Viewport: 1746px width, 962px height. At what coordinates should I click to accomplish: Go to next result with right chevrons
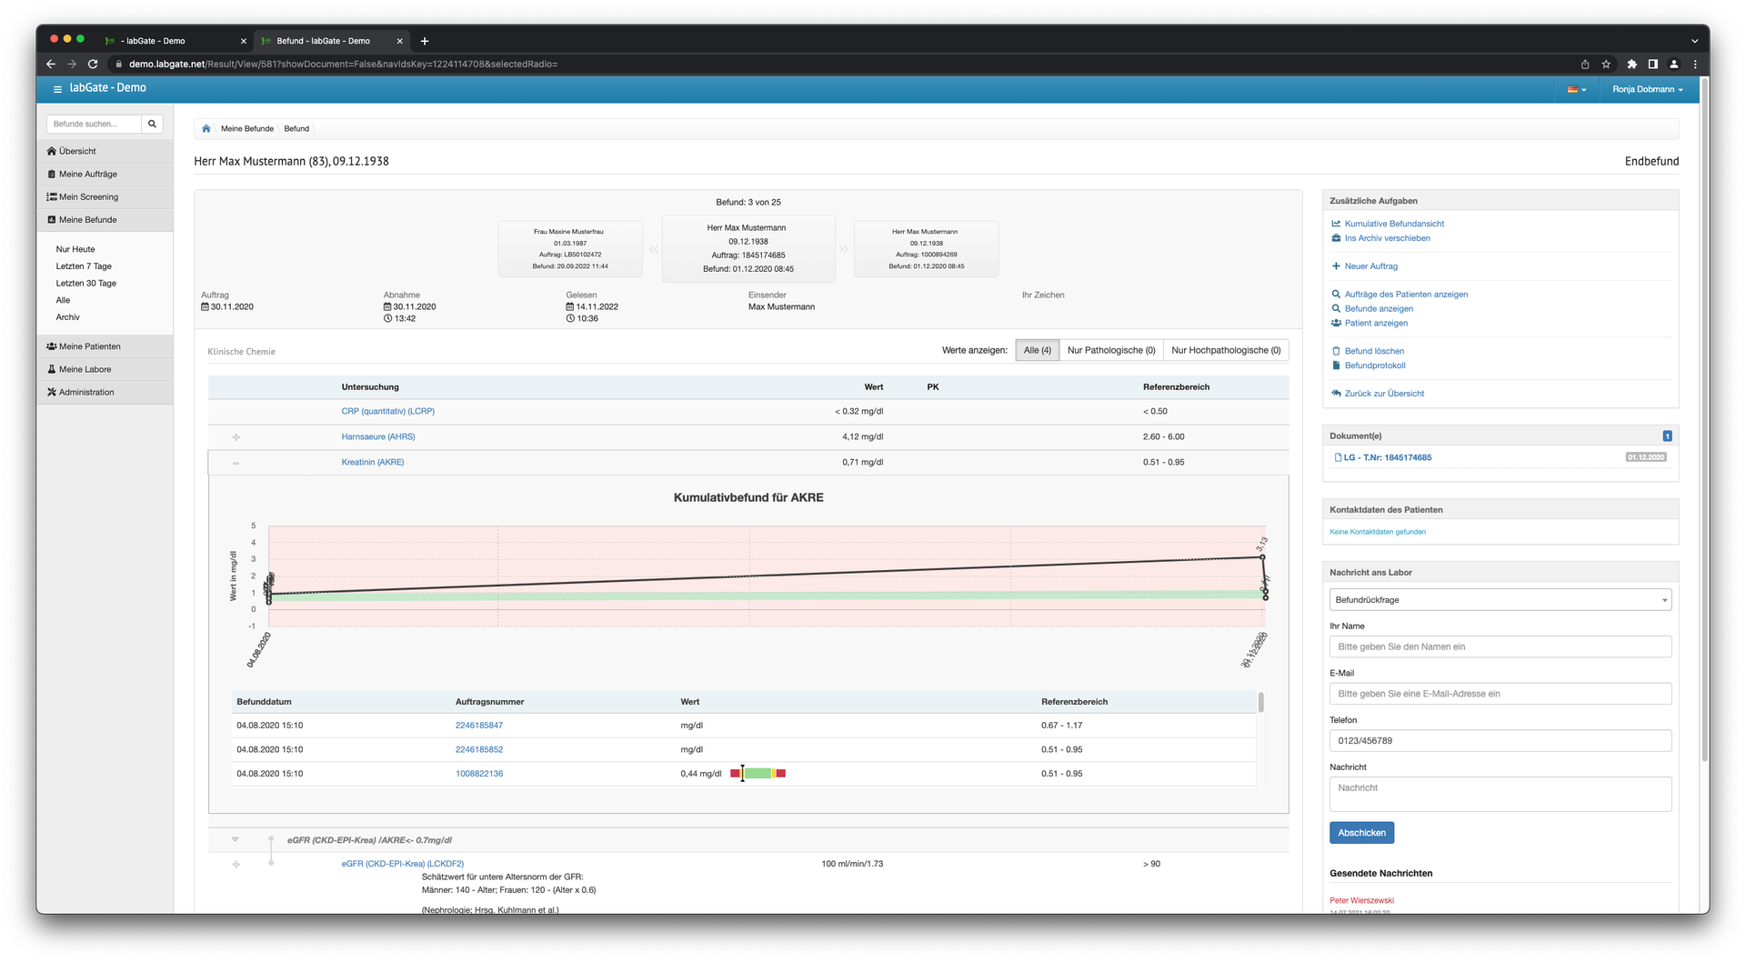click(843, 249)
